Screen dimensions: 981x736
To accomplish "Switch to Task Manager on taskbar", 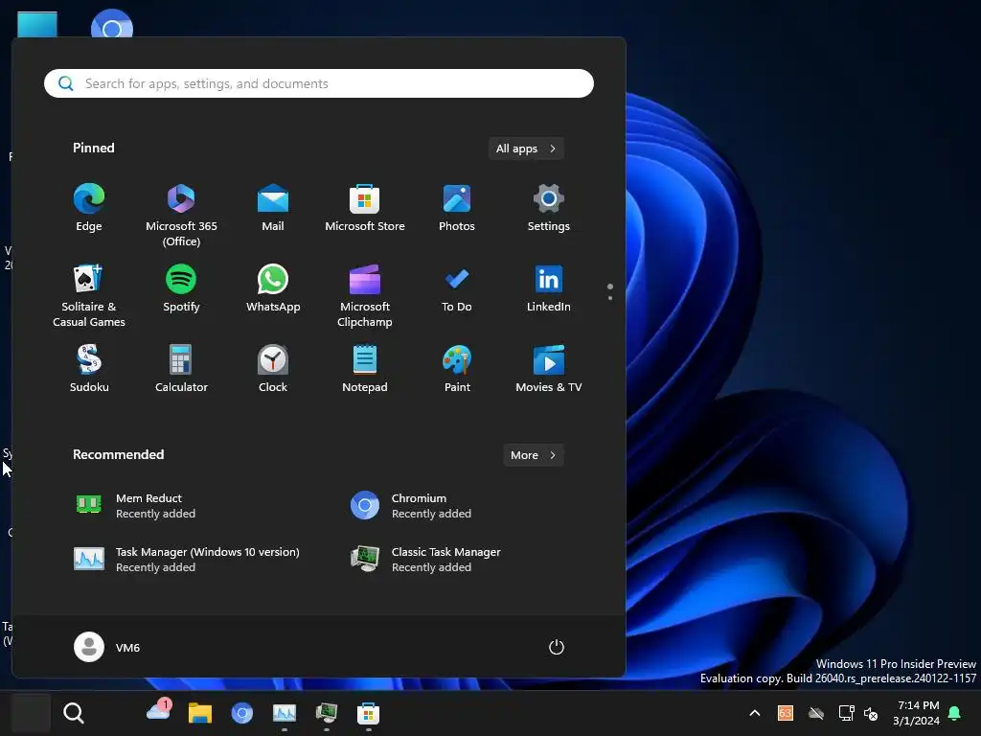I will [284, 713].
